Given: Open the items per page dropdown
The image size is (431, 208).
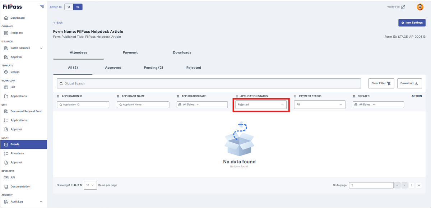Looking at the screenshot, I should (x=90, y=185).
